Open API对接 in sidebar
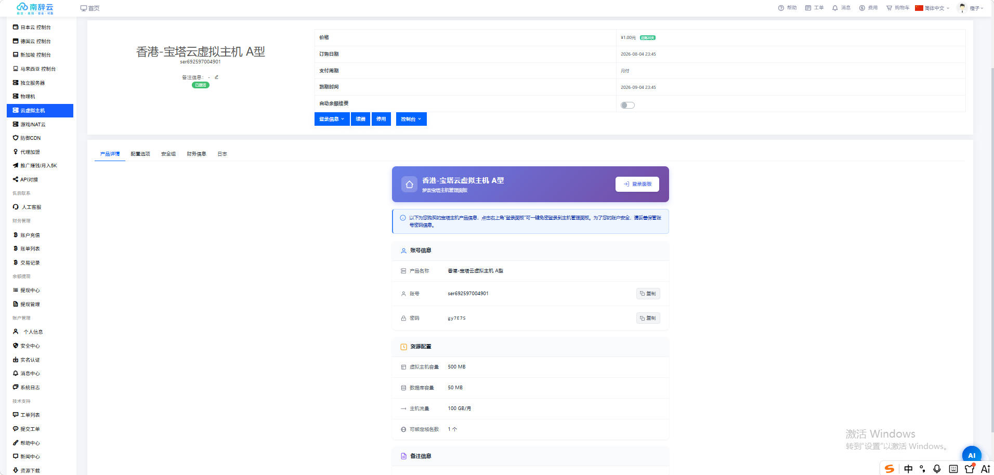Viewport: 994px width, 475px height. (x=40, y=179)
